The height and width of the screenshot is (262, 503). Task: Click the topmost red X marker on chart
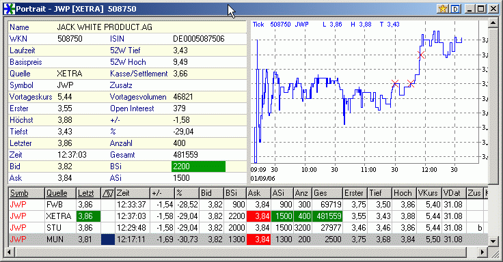[x=421, y=55]
